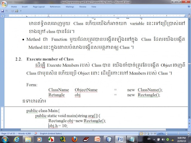Select the Outline view button
The height and width of the screenshot is (143, 191).
point(152,134)
